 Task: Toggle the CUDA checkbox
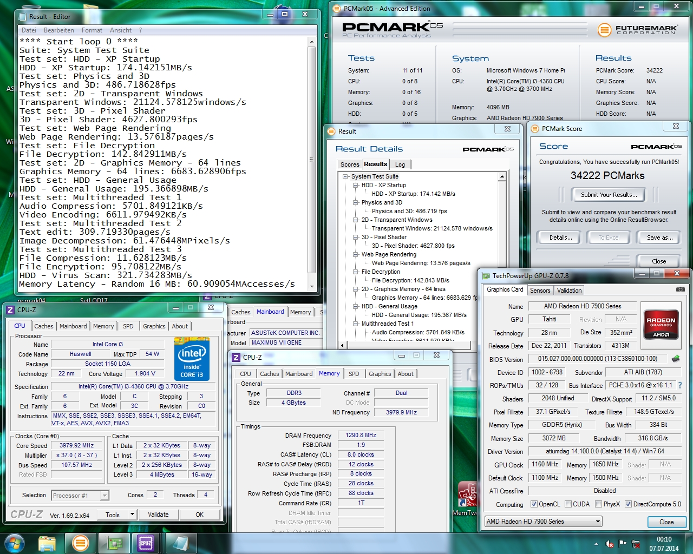[568, 504]
